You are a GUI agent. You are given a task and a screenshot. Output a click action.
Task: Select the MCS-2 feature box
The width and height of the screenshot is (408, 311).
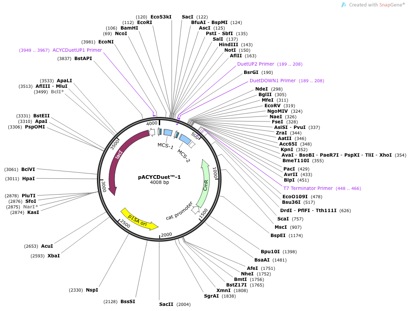[x=185, y=139]
